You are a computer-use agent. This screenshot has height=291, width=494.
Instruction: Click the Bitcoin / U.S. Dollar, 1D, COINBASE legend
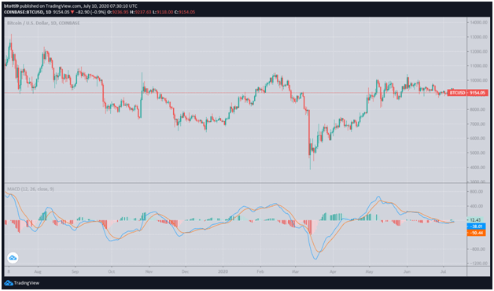pos(43,23)
